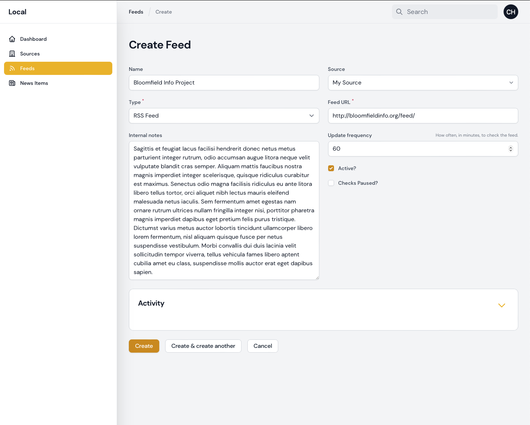Focus the Name input field
530x425 pixels.
[224, 83]
